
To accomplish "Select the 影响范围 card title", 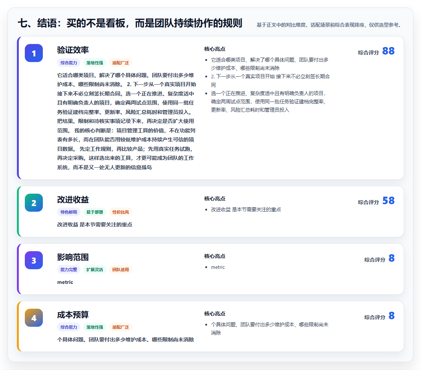I will [73, 257].
